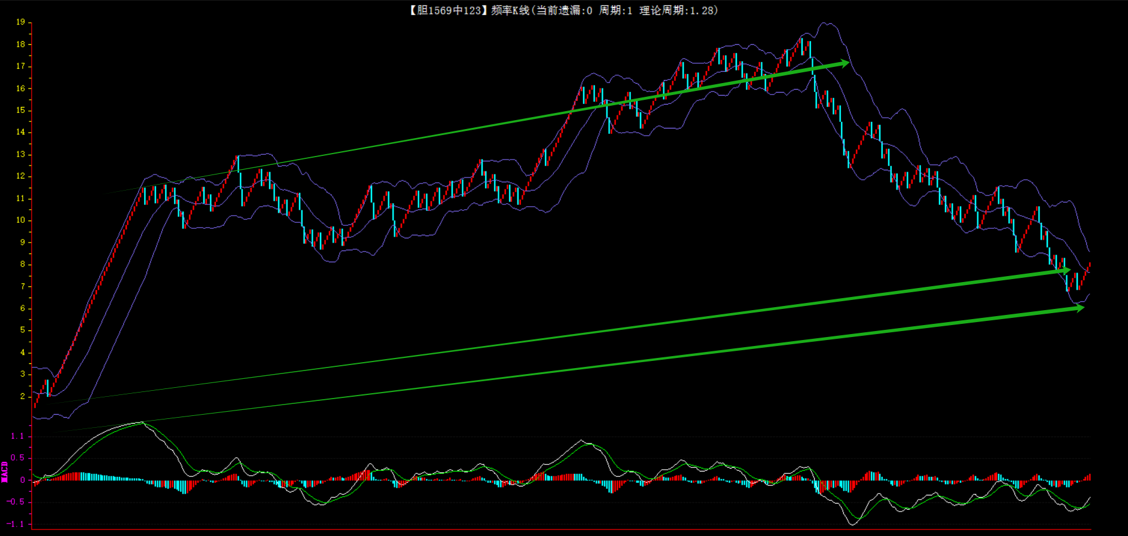This screenshot has width=1128, height=536.
Task: Click the 0 label on the MACD axis
Action: [x=23, y=480]
